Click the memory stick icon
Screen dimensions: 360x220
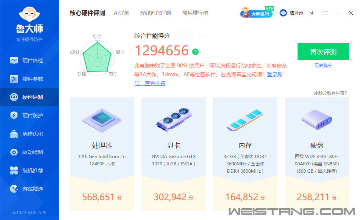(x=245, y=120)
